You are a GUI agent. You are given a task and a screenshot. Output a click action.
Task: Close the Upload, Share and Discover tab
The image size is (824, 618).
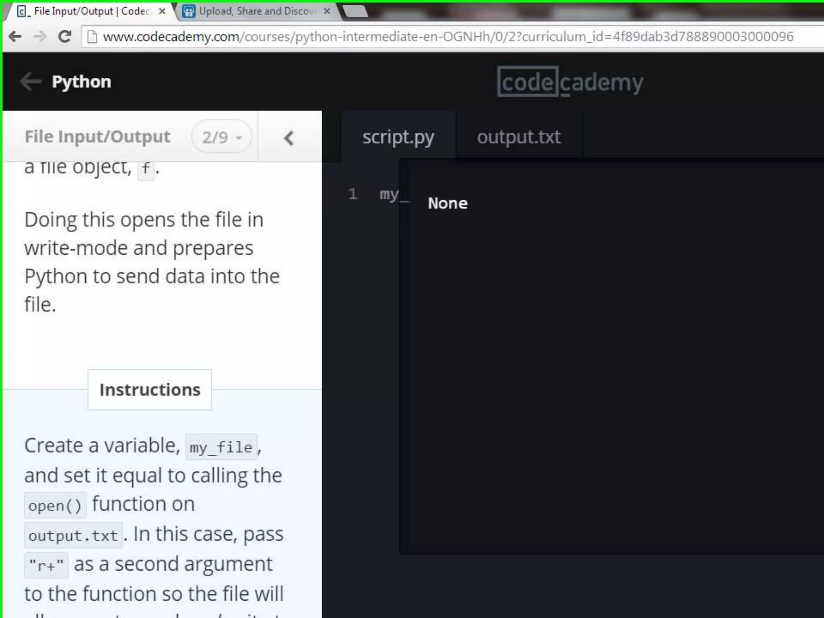(327, 11)
